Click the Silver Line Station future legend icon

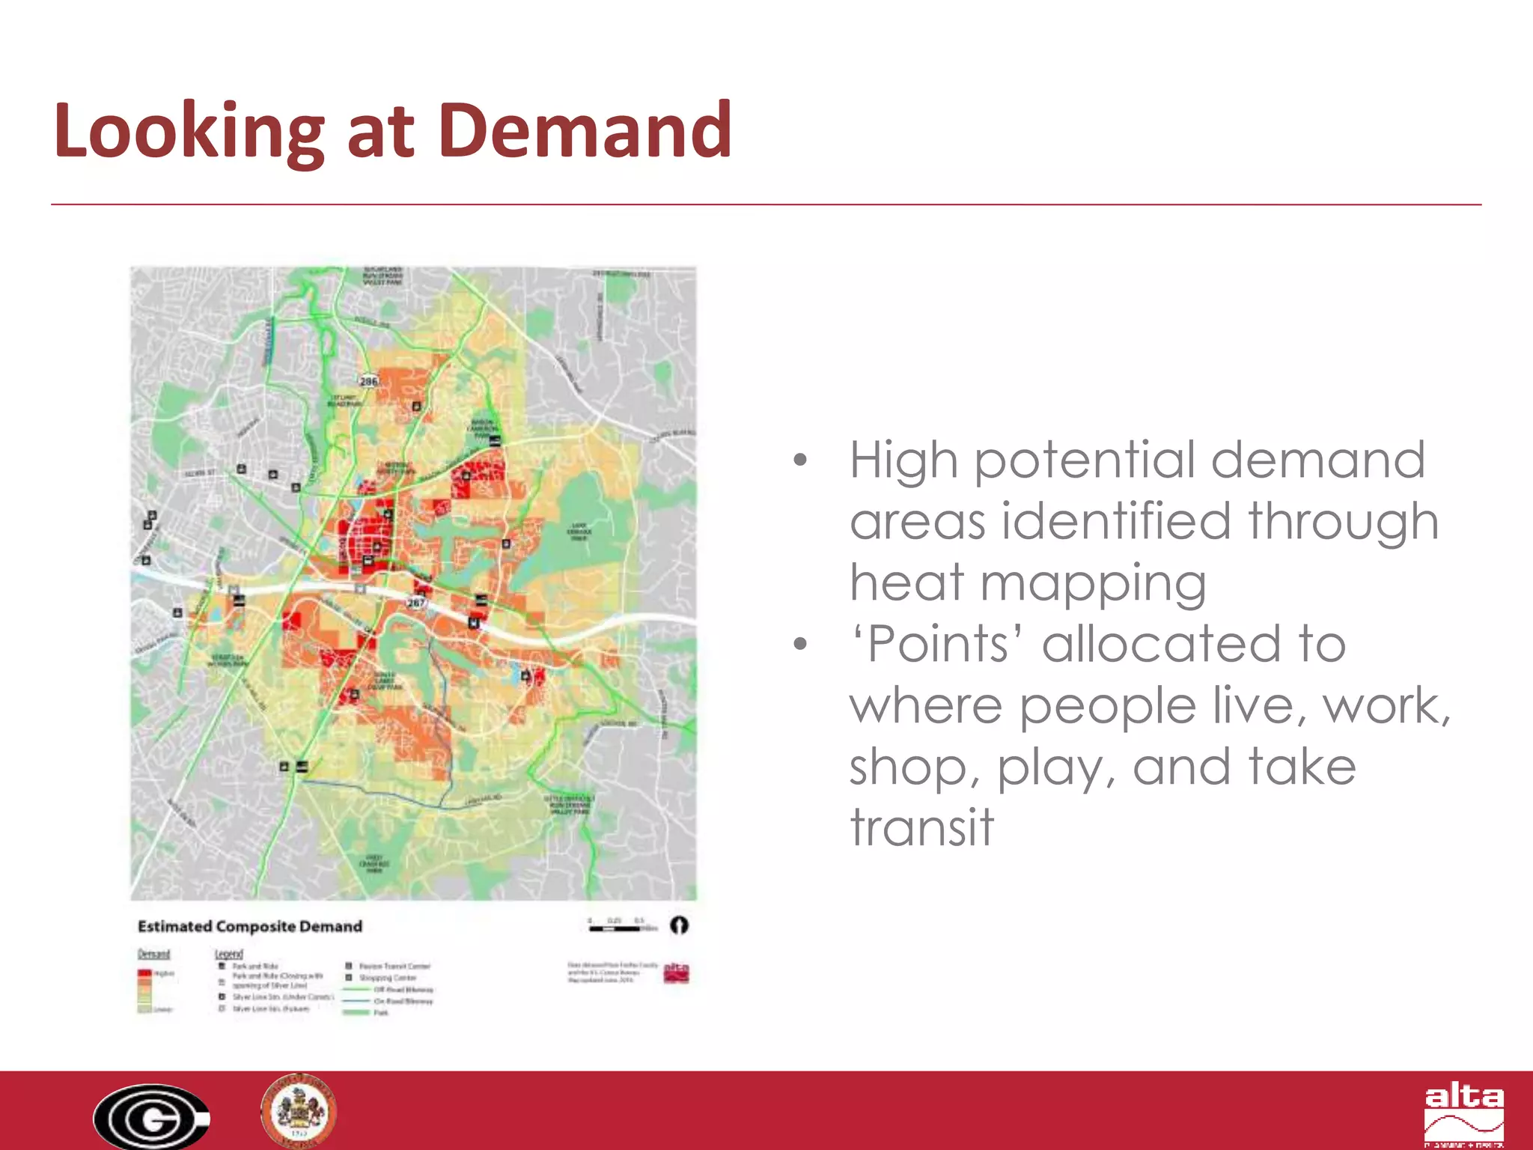(222, 1008)
